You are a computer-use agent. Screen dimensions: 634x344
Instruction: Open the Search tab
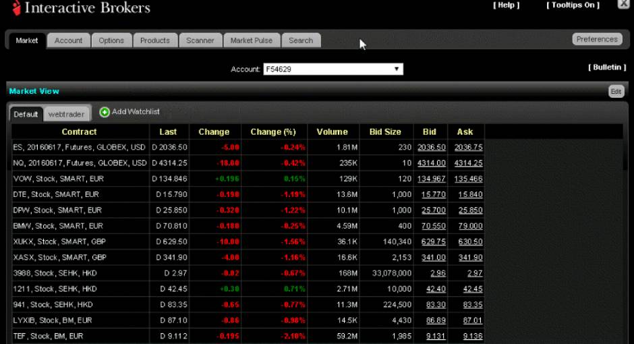(301, 40)
